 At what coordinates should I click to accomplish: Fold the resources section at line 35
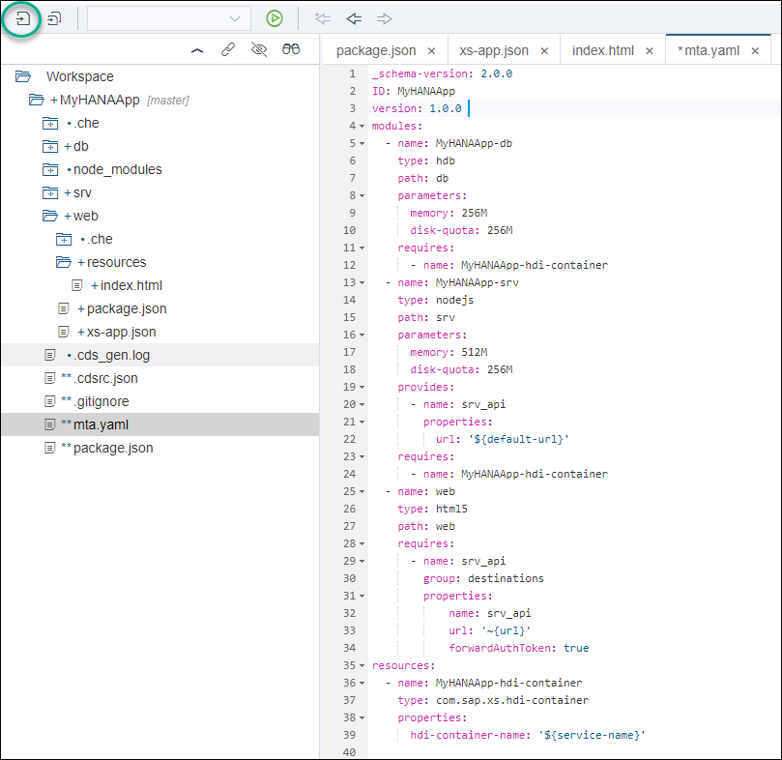(362, 665)
